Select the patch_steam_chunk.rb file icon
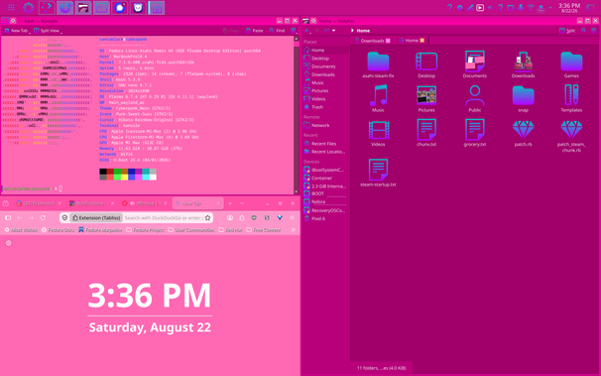 click(571, 130)
